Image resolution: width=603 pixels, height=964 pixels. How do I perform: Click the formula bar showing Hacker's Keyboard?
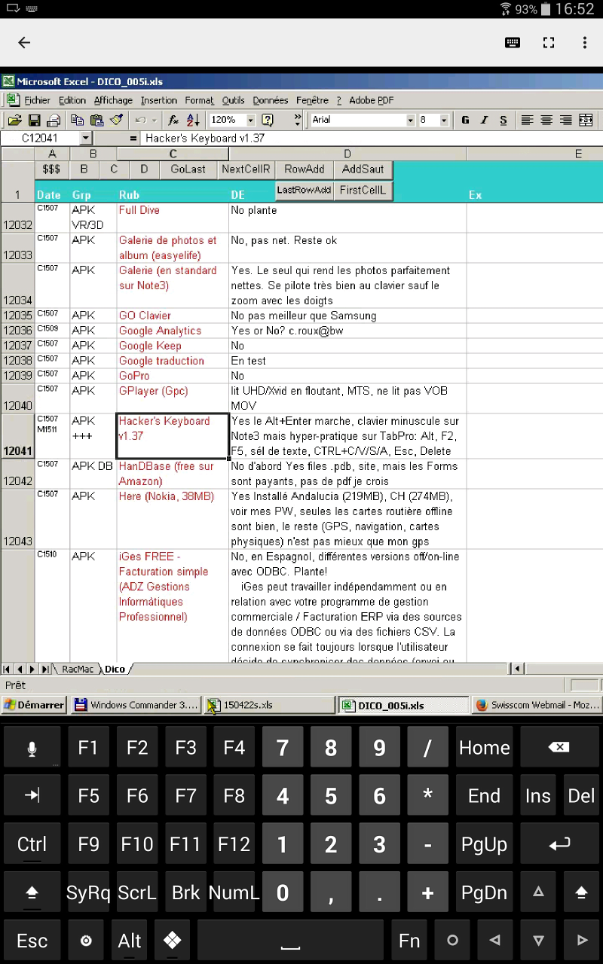pos(372,139)
